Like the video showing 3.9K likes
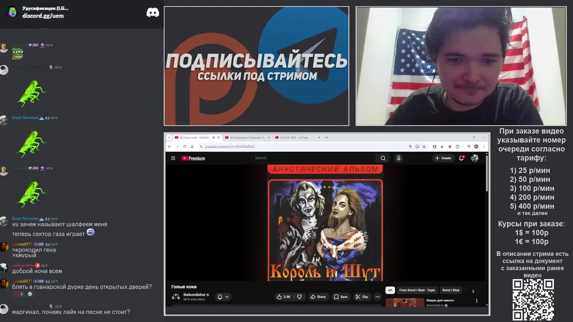 284,297
